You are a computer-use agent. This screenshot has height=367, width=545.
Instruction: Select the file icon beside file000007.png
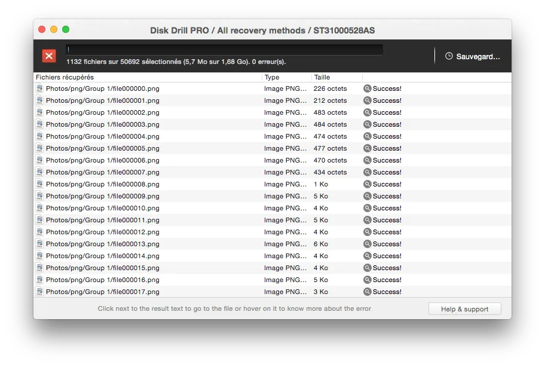pyautogui.click(x=39, y=172)
